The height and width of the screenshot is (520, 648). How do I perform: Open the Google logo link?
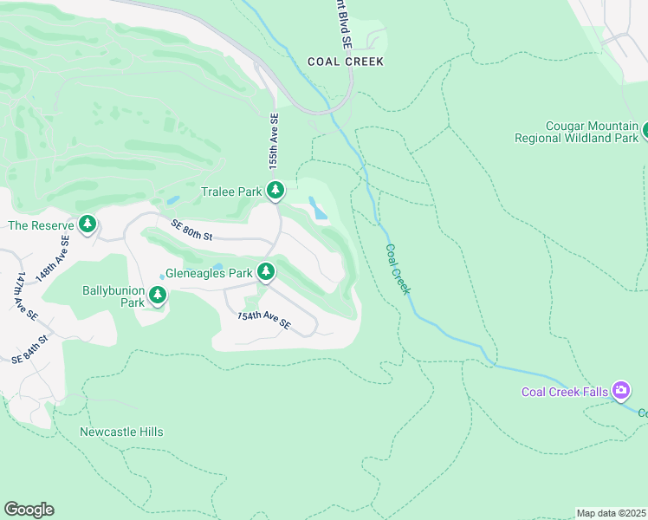coord(29,510)
